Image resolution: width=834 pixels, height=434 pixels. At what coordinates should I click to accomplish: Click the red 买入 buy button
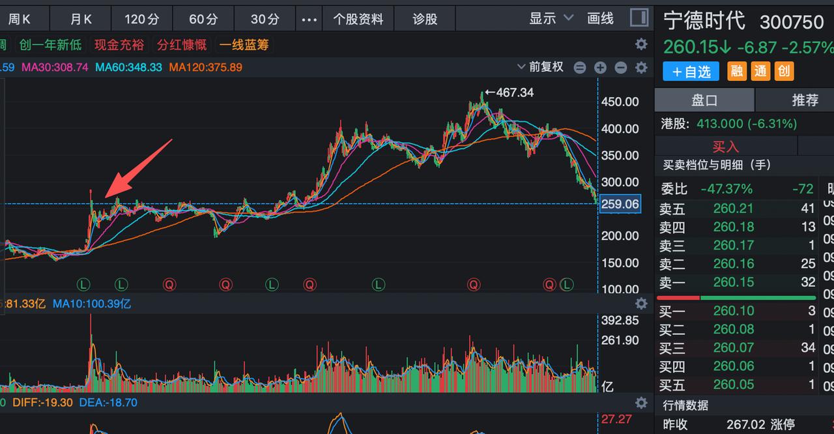click(x=726, y=146)
